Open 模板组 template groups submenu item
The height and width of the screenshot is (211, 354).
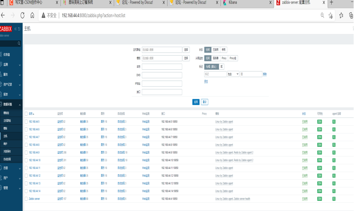click(x=6, y=113)
